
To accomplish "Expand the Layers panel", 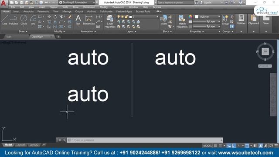I will tap(131, 31).
